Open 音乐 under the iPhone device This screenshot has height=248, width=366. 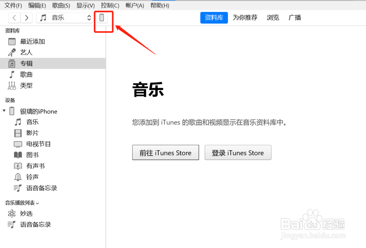[x=33, y=122]
